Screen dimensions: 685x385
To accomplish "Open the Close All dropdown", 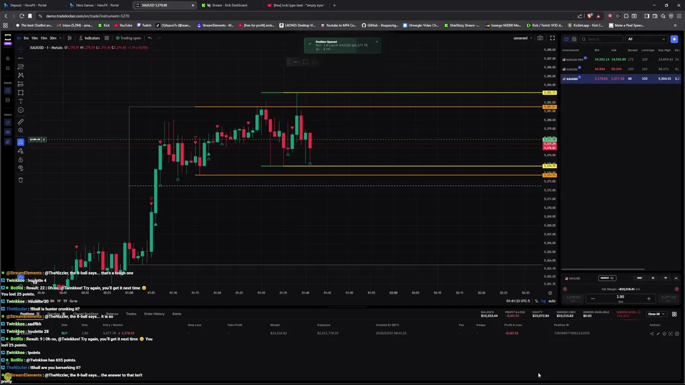I will 656,314.
